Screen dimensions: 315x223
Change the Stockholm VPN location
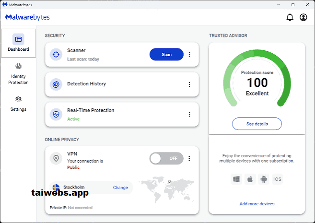click(120, 188)
